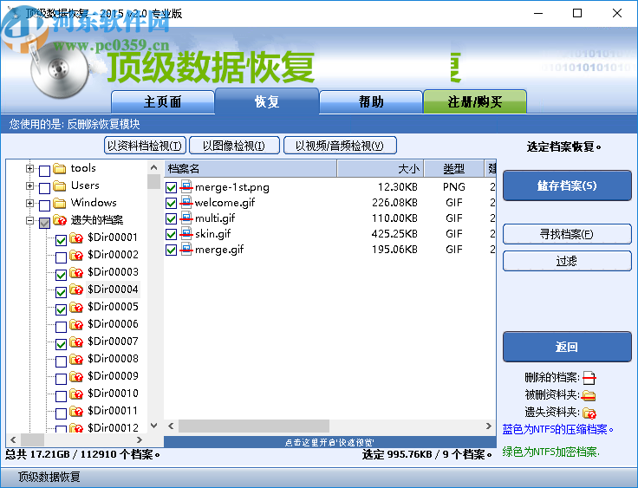Screen dimensions: 638x488
Task: Uncheck the merge-1st.png file checkbox
Action: pyautogui.click(x=171, y=187)
